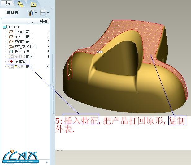Click the 特征 column header

44,21
